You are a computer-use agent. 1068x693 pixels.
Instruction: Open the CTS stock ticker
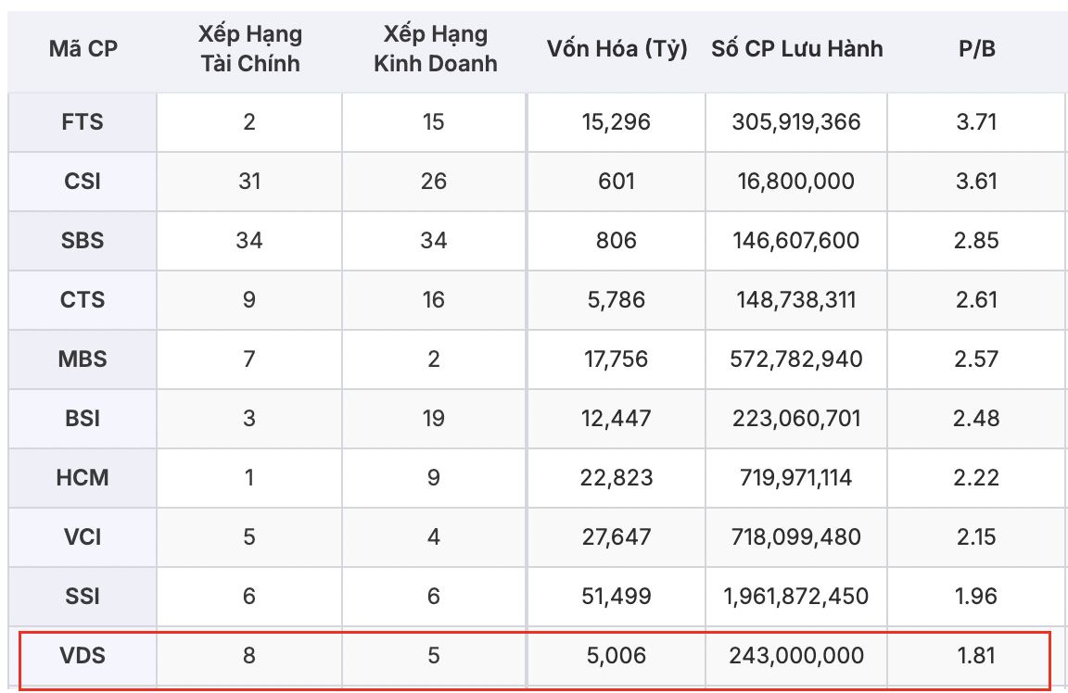(x=83, y=300)
